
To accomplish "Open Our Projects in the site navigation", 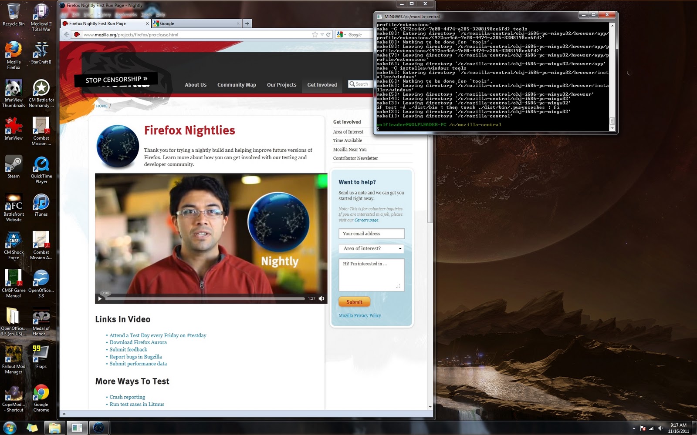I will tap(281, 85).
